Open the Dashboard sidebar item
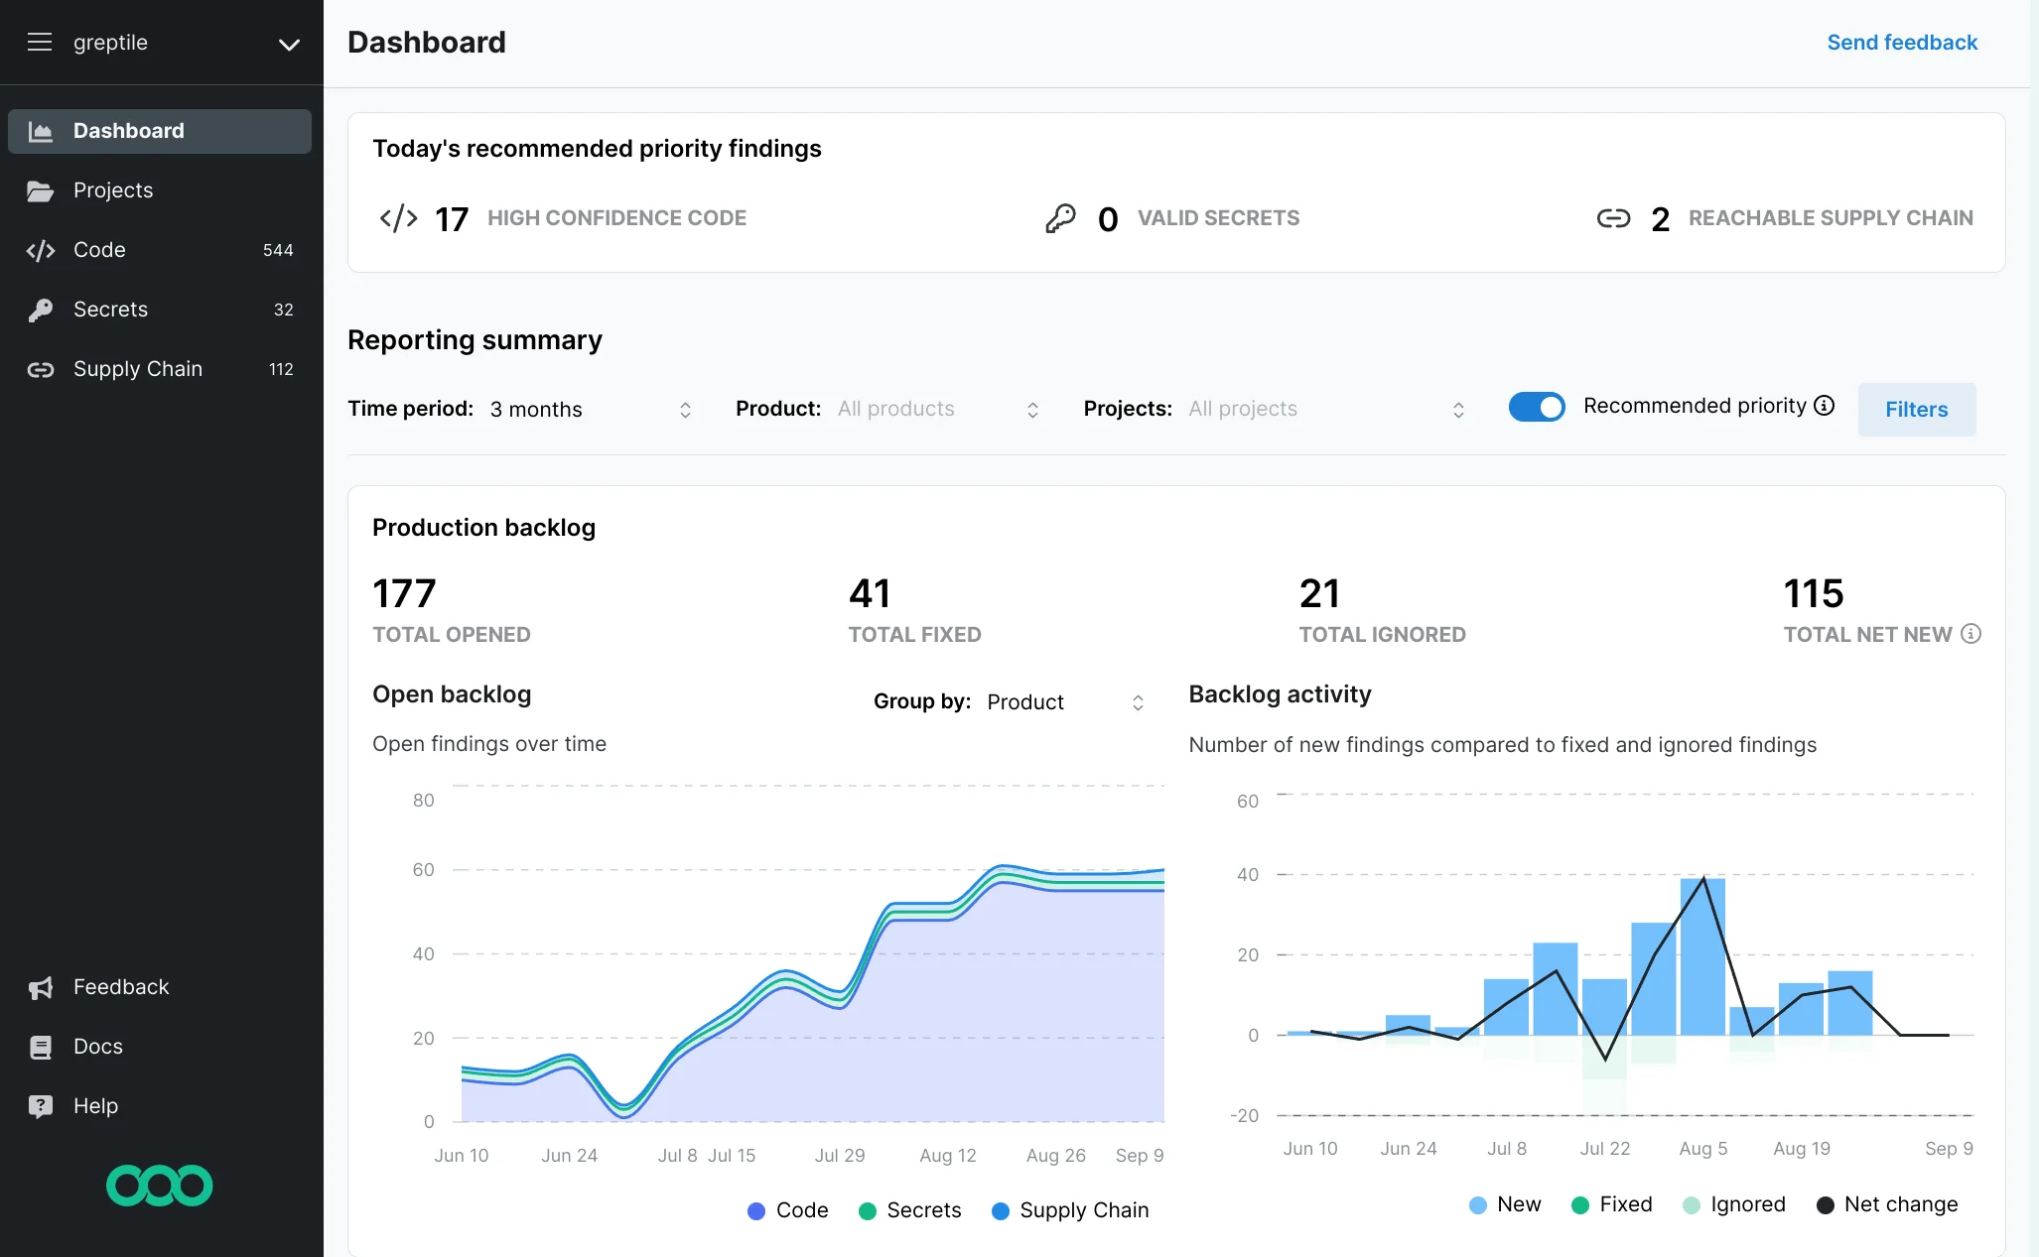 128,130
